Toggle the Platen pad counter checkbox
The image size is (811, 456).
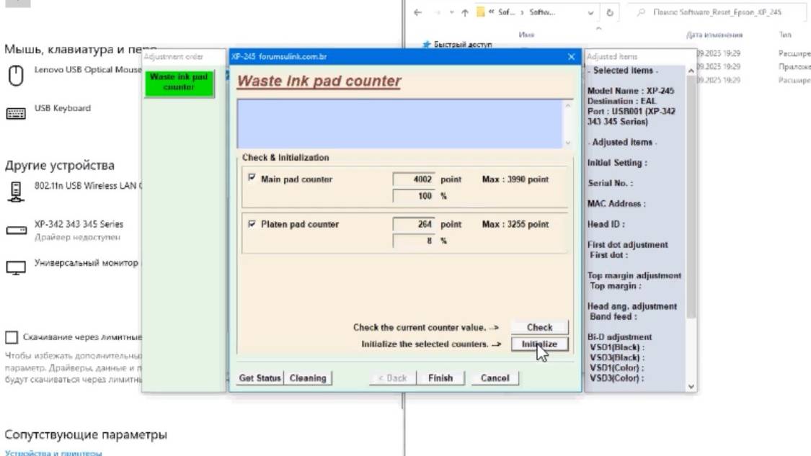[x=252, y=224]
